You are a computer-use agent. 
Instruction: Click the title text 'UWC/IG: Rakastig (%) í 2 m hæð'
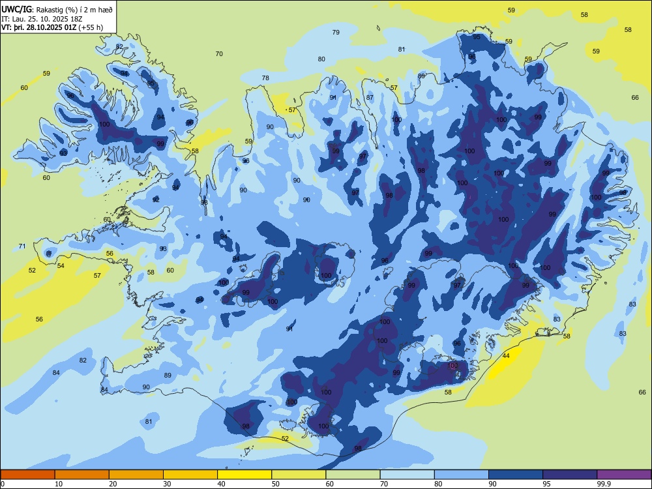(57, 8)
